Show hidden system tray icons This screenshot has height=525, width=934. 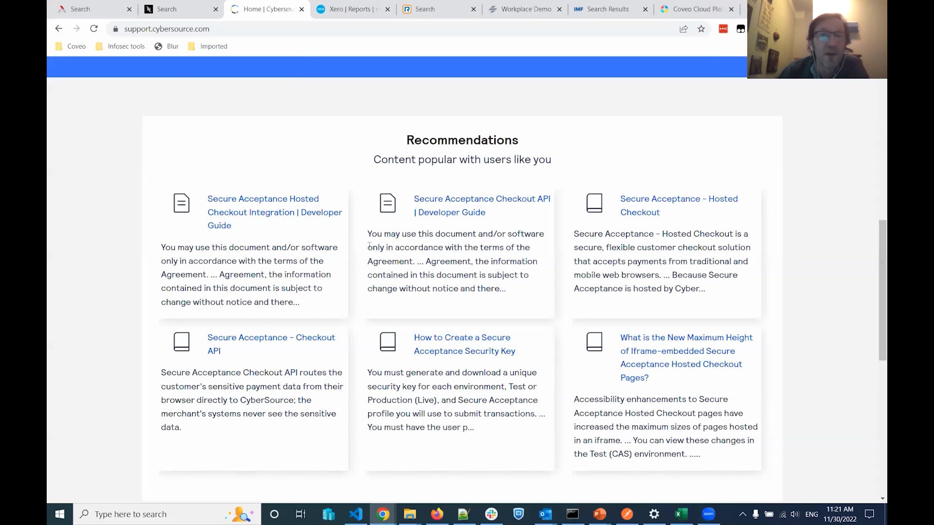point(742,514)
